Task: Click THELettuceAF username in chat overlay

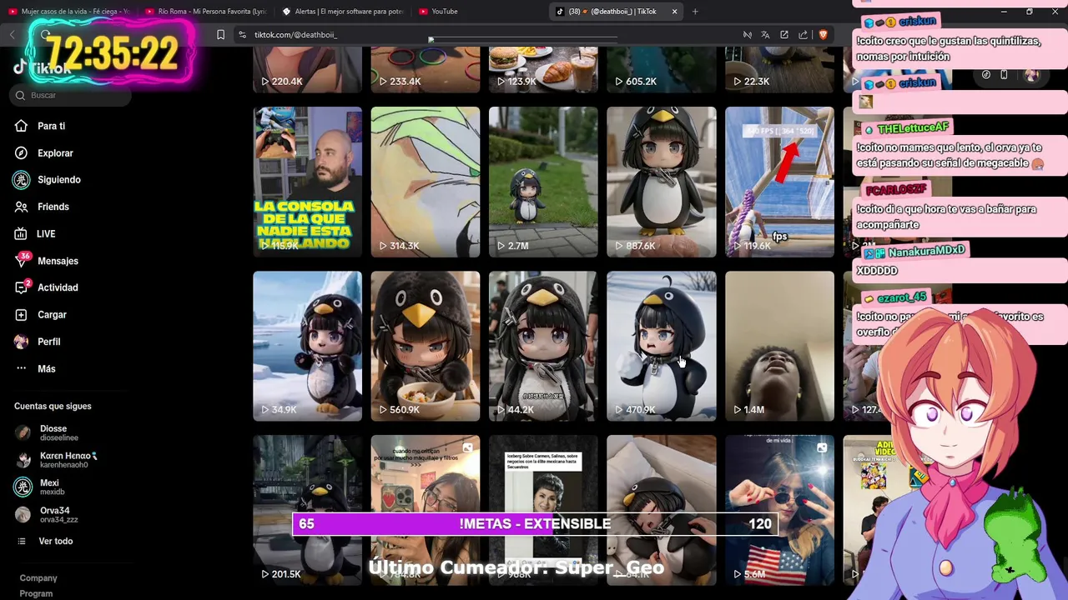Action: click(913, 127)
